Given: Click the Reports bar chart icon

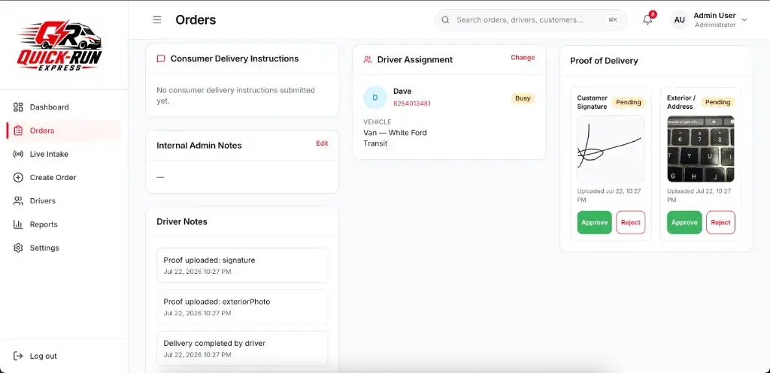Looking at the screenshot, I should (x=18, y=224).
